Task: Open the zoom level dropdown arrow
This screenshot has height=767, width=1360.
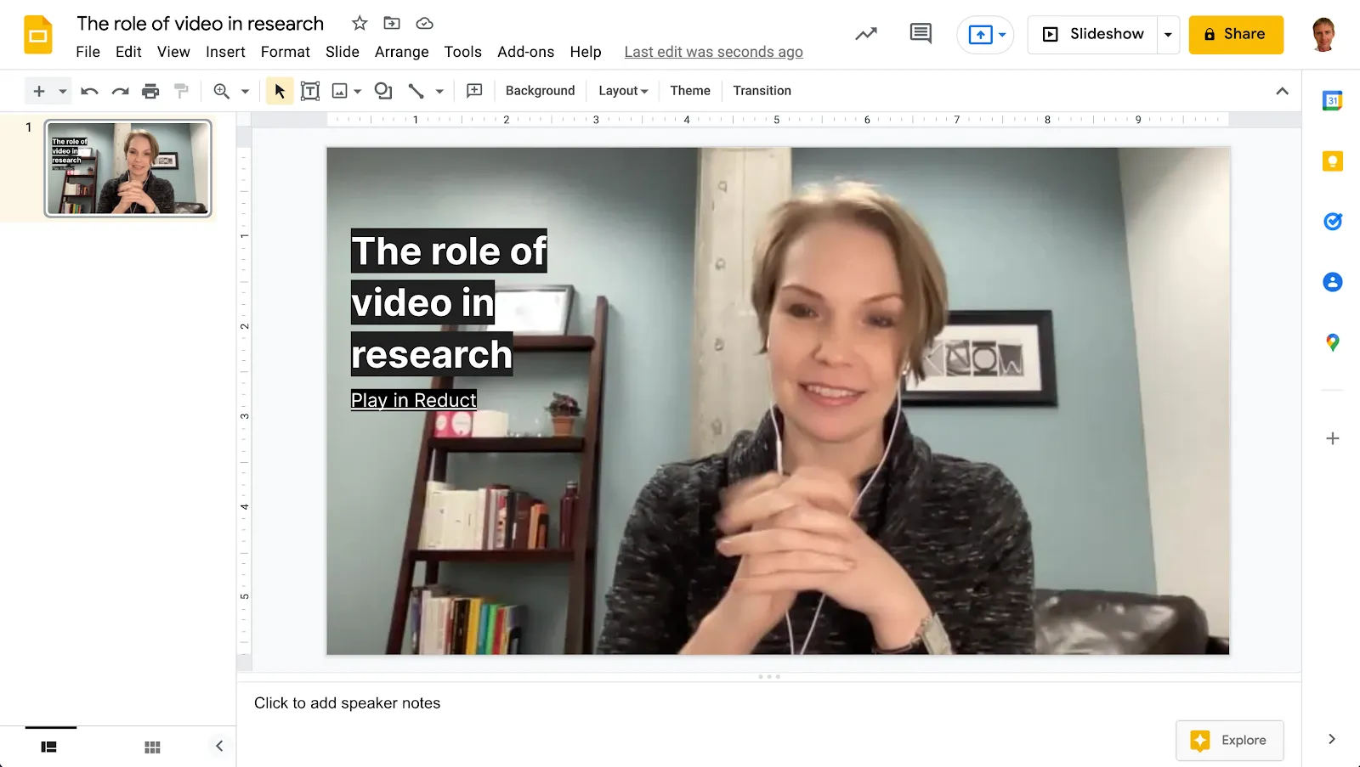Action: point(245,91)
